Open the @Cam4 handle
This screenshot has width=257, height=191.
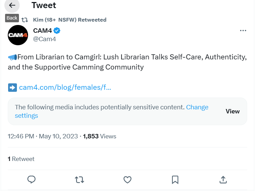tap(45, 39)
